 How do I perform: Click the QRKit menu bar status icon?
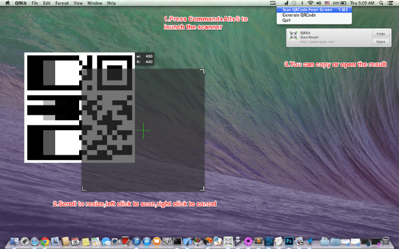[280, 3]
